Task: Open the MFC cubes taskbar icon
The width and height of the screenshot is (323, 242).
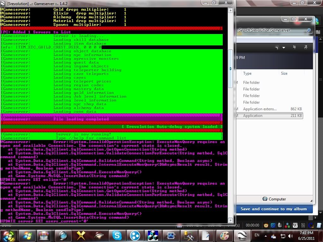Action: click(x=153, y=236)
